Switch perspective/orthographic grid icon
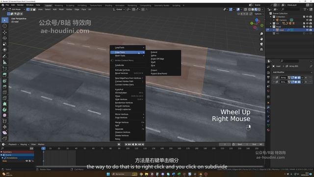 click(262, 49)
